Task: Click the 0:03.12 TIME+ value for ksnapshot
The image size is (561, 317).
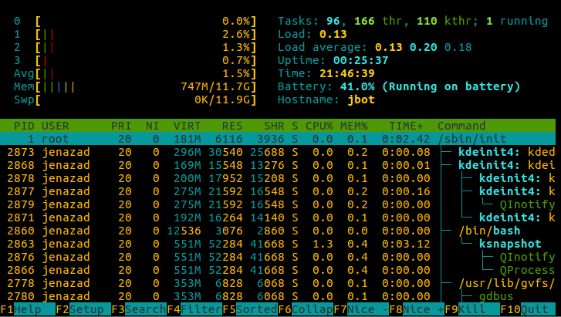Action: tap(406, 244)
